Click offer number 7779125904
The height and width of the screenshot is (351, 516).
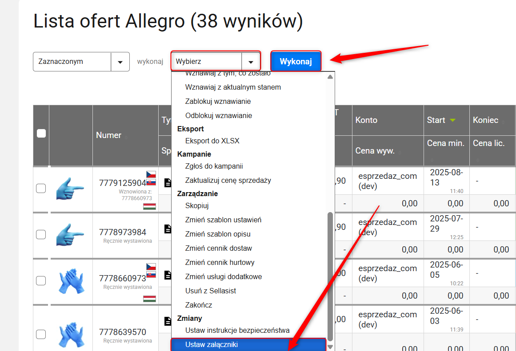pos(122,183)
